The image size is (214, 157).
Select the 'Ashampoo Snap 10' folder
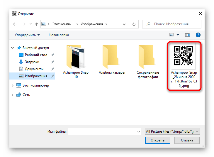76,62
